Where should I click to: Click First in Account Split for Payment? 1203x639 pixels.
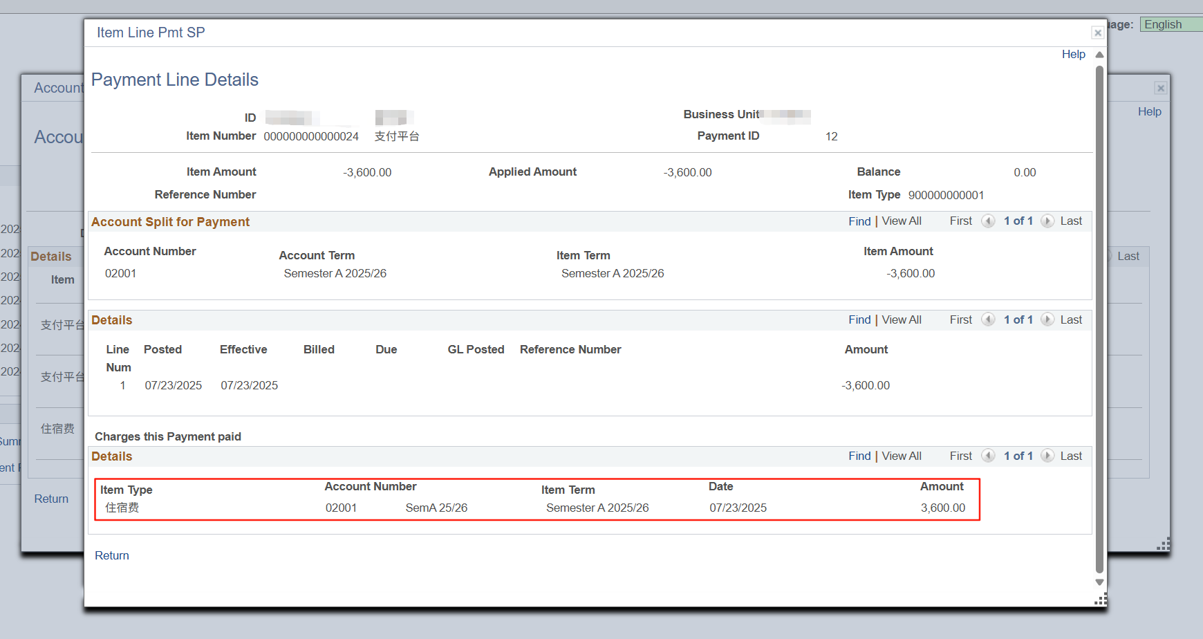click(x=961, y=221)
